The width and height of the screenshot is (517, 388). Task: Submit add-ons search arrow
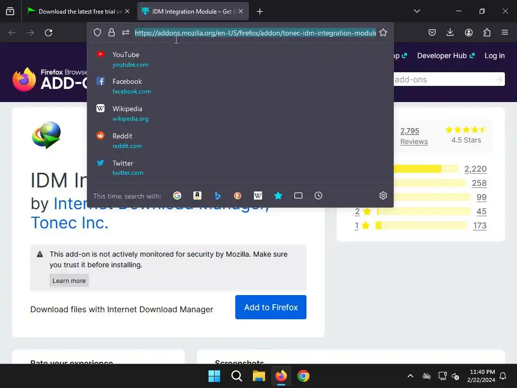[498, 79]
